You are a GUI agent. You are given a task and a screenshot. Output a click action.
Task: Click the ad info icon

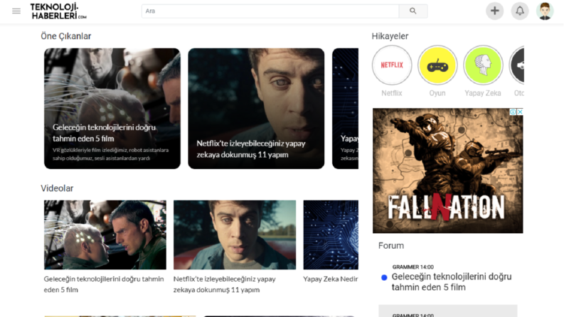click(514, 112)
